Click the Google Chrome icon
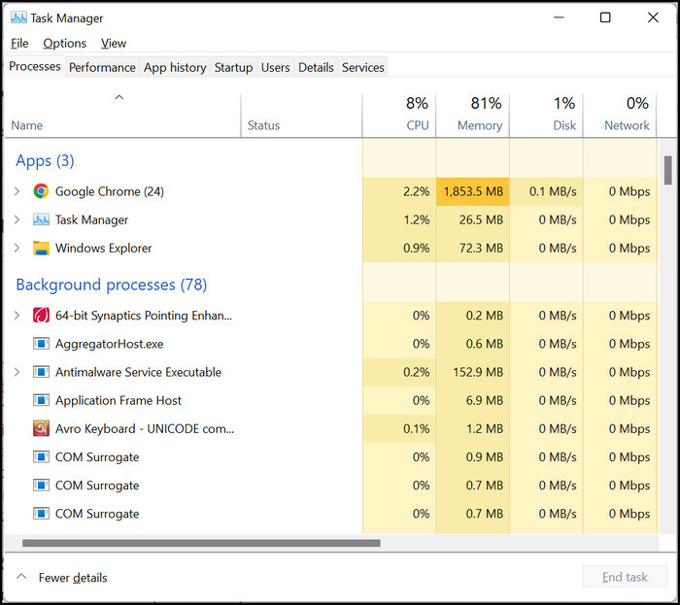 [41, 191]
